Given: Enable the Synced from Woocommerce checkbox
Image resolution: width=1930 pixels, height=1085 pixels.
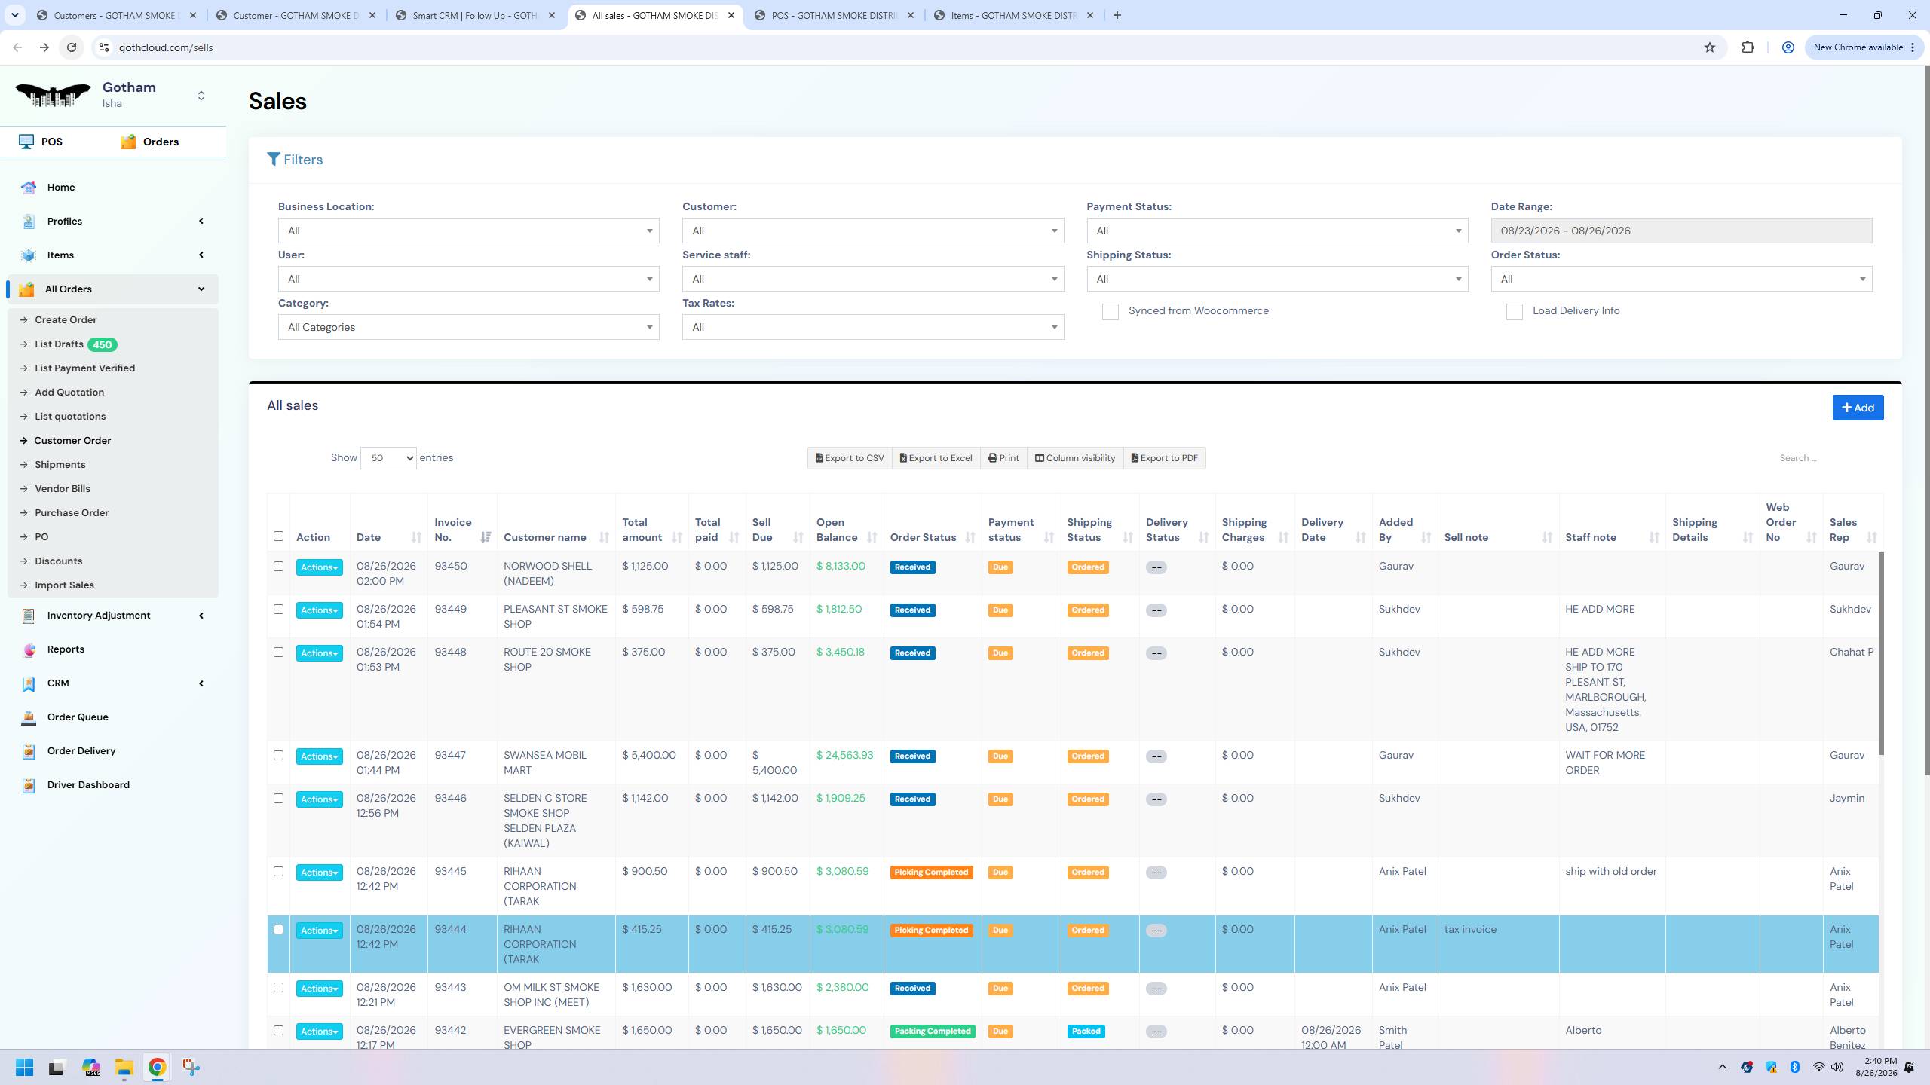Looking at the screenshot, I should 1110,311.
